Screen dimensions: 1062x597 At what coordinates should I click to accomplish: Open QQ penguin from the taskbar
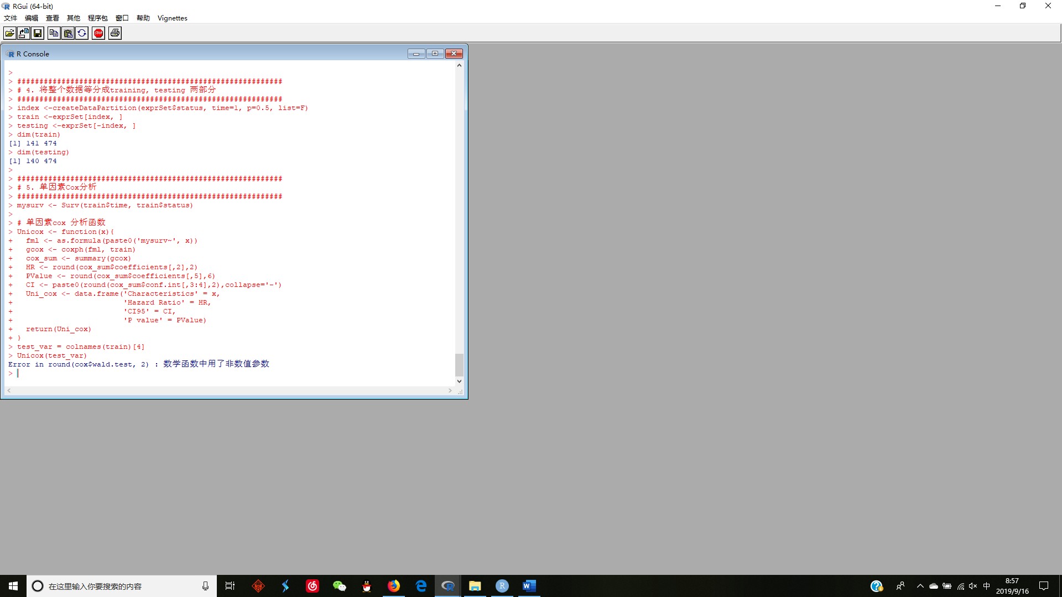367,586
